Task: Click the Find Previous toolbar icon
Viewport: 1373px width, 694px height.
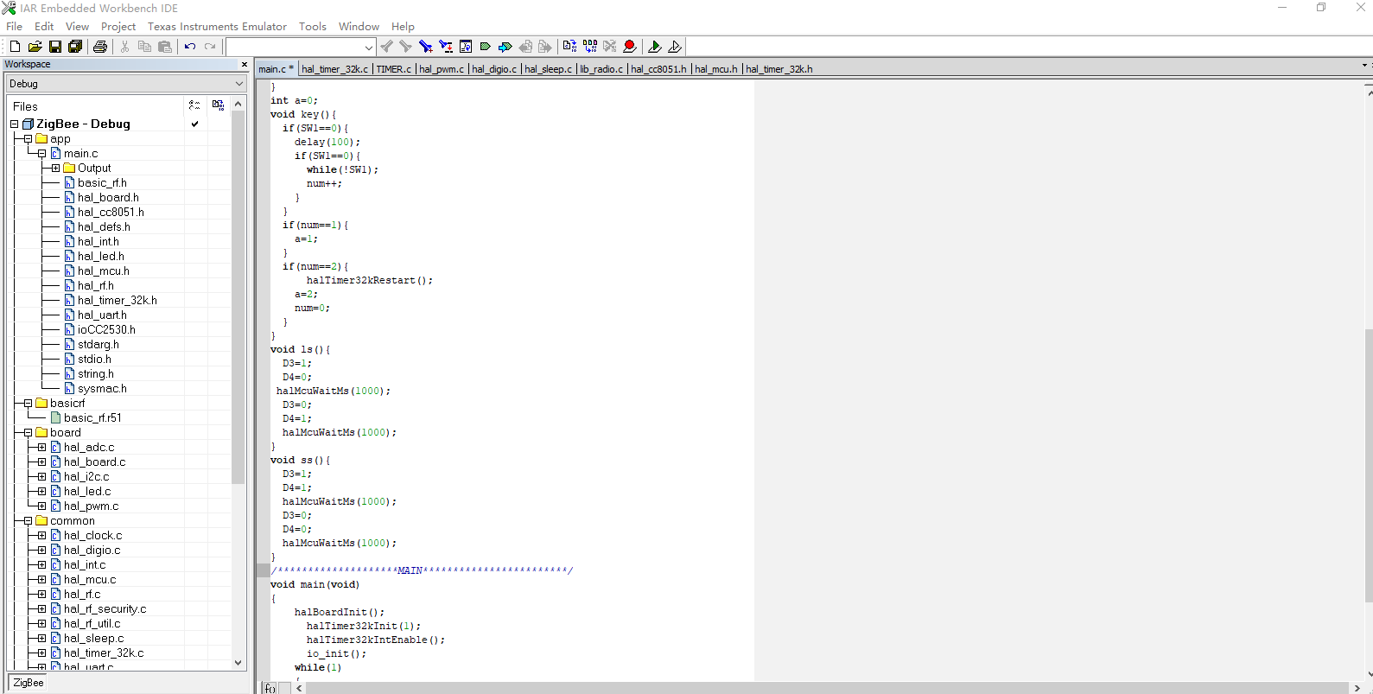Action: point(386,47)
